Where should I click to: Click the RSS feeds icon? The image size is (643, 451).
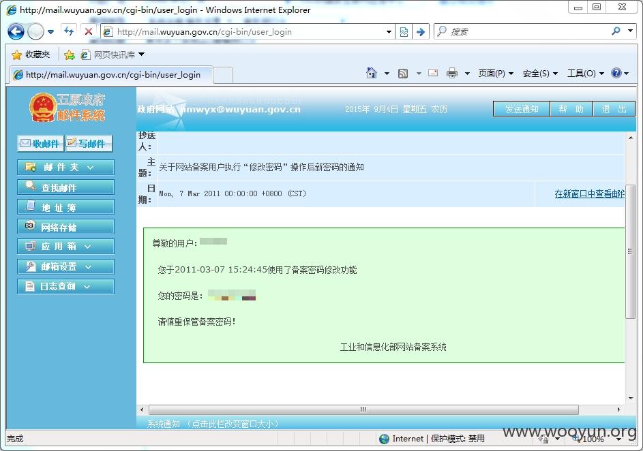403,74
